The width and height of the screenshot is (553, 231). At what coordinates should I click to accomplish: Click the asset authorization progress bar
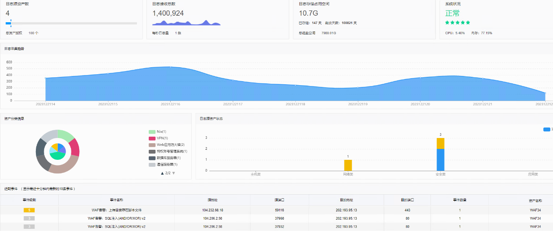71,23
